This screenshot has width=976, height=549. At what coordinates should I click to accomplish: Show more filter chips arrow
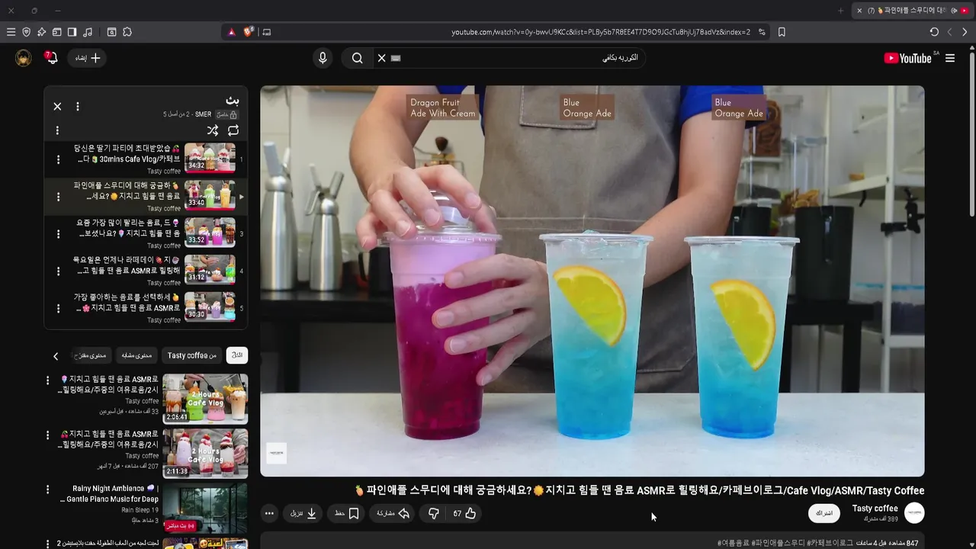pos(56,356)
